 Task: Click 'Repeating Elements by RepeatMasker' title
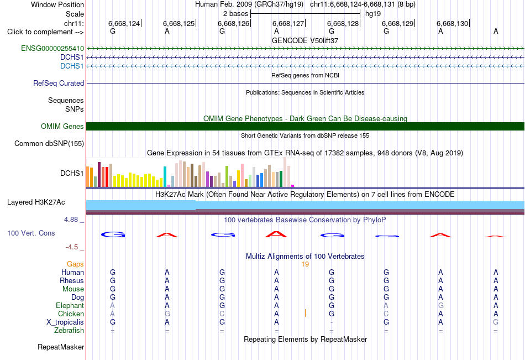tap(305, 339)
